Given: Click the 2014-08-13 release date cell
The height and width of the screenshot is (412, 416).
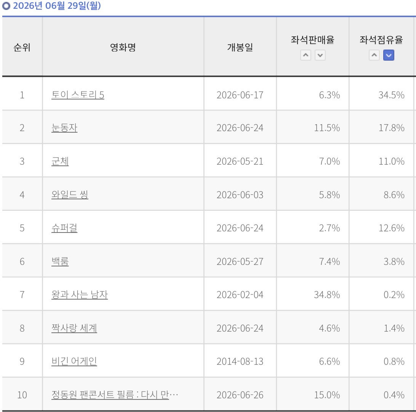Looking at the screenshot, I should 240,361.
